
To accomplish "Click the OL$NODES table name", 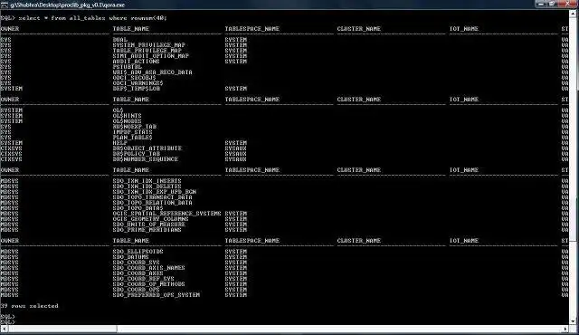I will (x=127, y=121).
